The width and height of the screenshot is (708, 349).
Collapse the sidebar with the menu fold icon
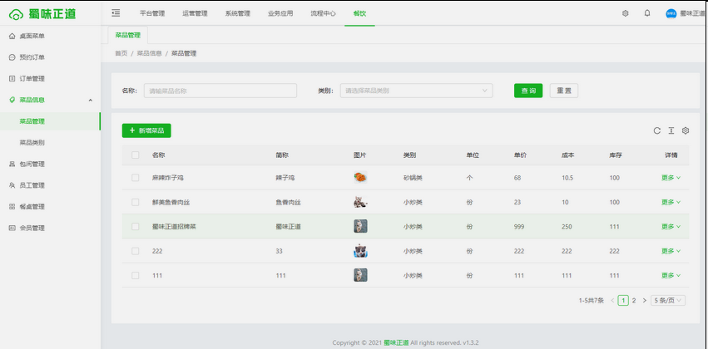116,13
